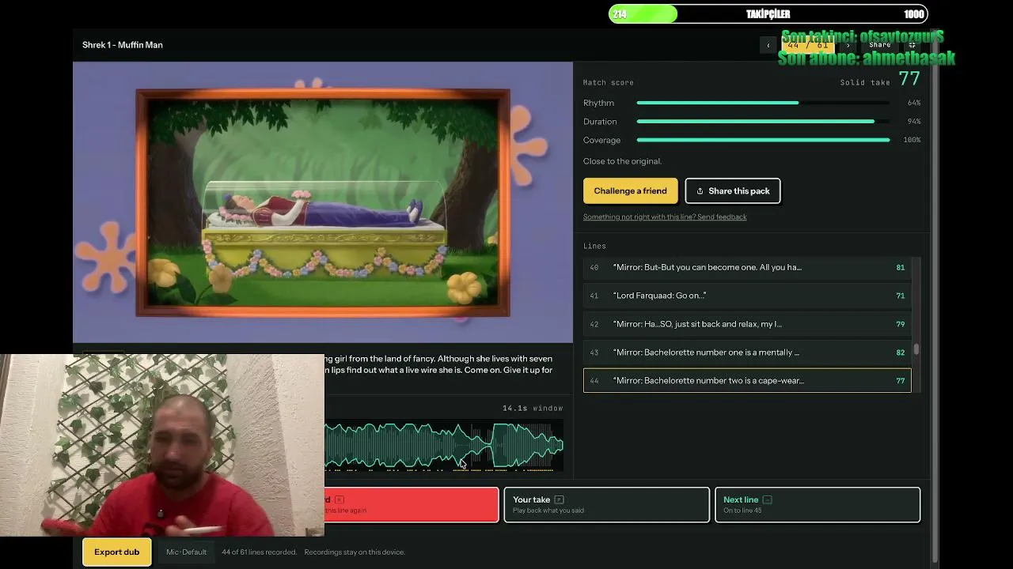
Task: Click the 'Lines' section heading
Action: click(x=594, y=246)
